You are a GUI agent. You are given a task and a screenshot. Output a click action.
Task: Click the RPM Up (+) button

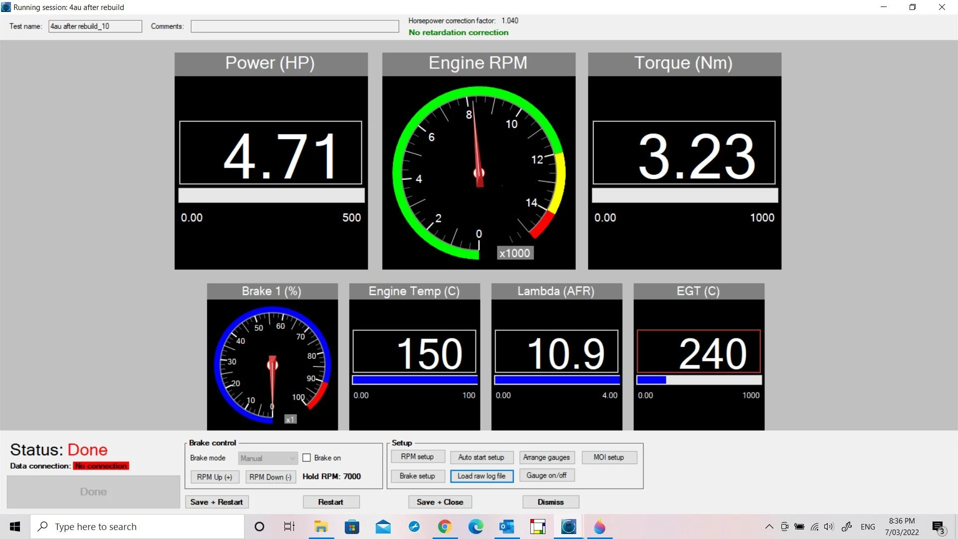215,477
